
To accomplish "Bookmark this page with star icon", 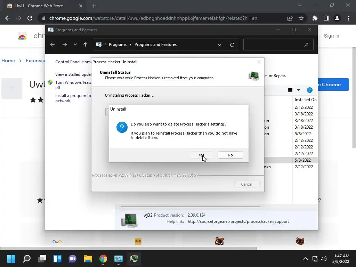I will point(301,18).
